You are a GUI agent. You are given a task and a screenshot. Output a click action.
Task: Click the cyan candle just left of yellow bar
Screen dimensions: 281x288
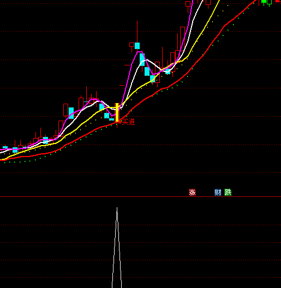111,119
